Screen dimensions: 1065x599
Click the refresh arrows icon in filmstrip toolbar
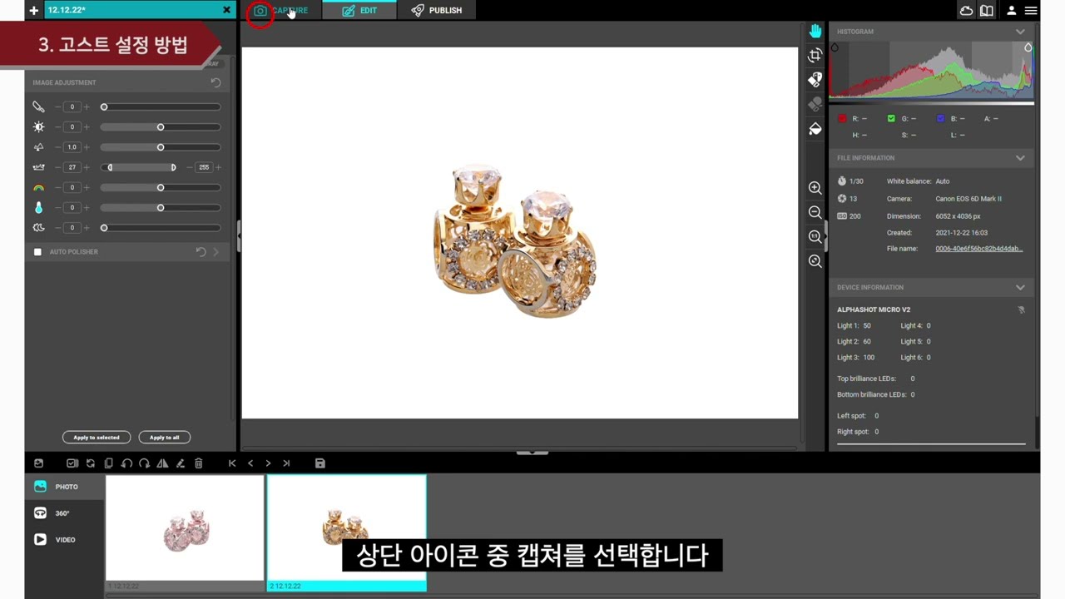[91, 463]
